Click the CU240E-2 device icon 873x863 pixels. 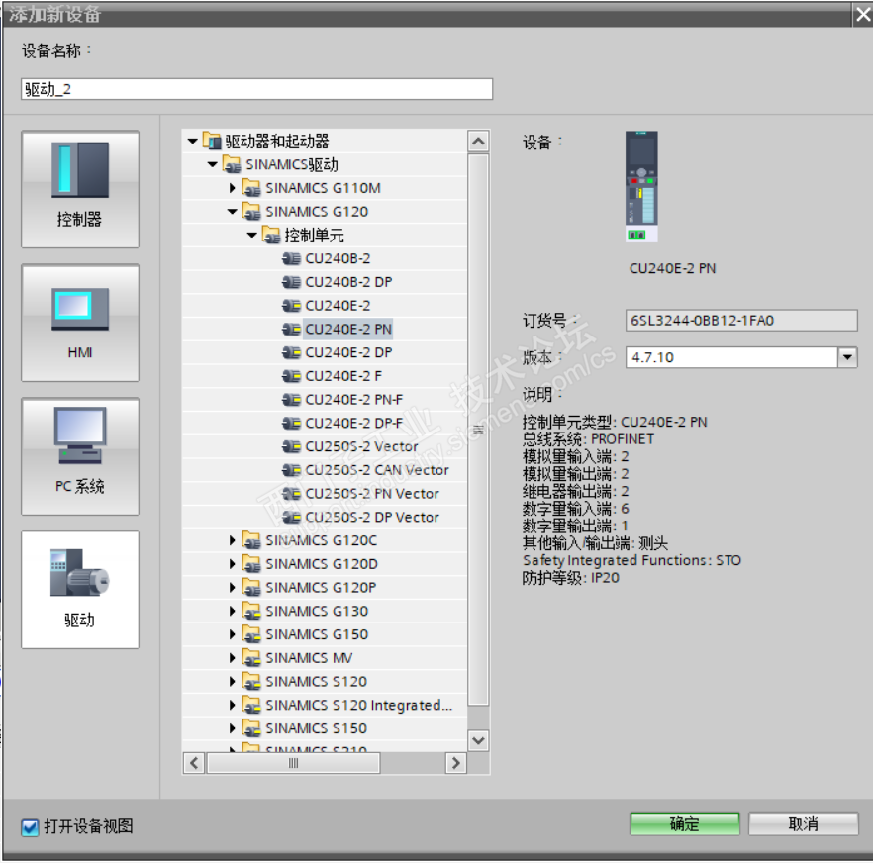click(291, 306)
